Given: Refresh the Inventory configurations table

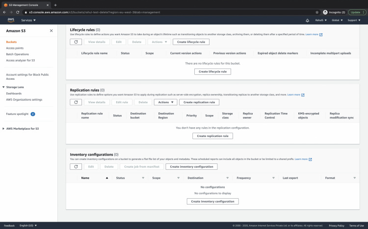Looking at the screenshot, I should click(x=76, y=166).
